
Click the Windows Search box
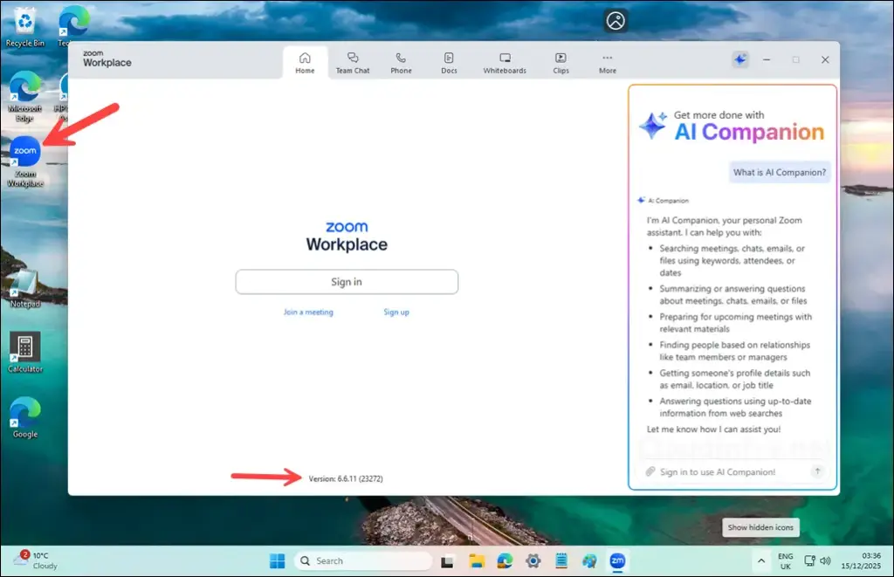[x=362, y=560]
